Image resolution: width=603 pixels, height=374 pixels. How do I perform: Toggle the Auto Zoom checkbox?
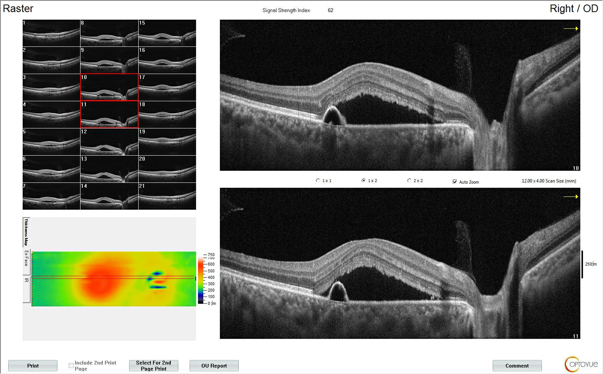tap(455, 182)
